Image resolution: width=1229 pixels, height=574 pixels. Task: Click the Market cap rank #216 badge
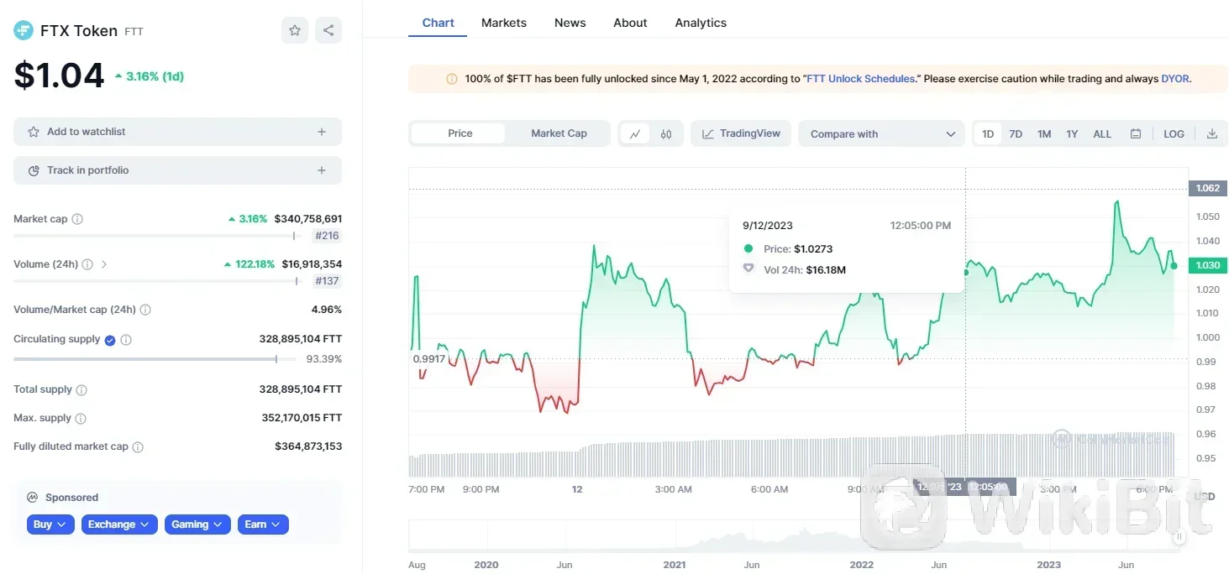[x=327, y=236]
